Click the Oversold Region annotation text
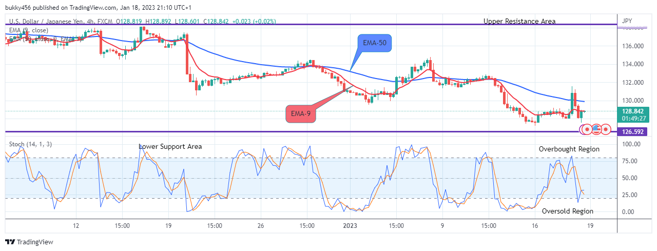The width and height of the screenshot is (657, 251). pos(568,211)
